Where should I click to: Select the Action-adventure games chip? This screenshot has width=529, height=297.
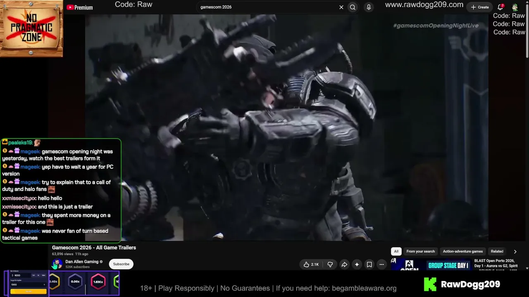coord(463,251)
